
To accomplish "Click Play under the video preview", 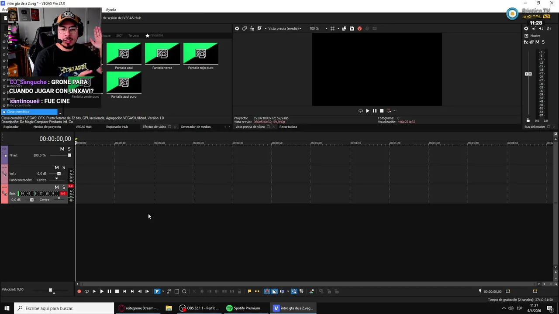I will click(x=367, y=111).
